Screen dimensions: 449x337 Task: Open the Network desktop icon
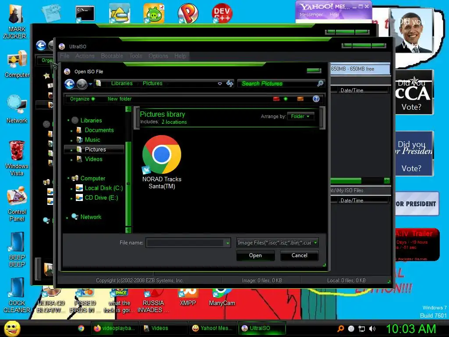[x=17, y=109]
